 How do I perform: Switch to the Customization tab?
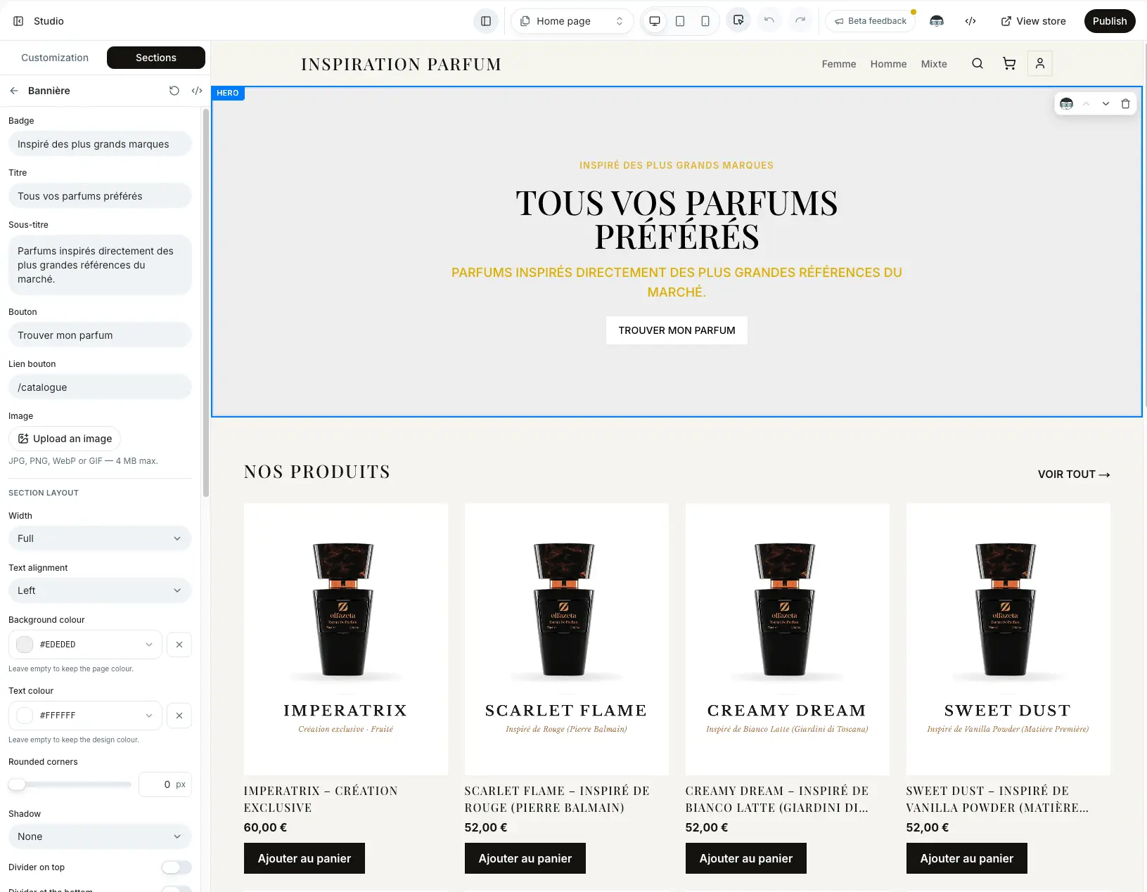pyautogui.click(x=55, y=58)
